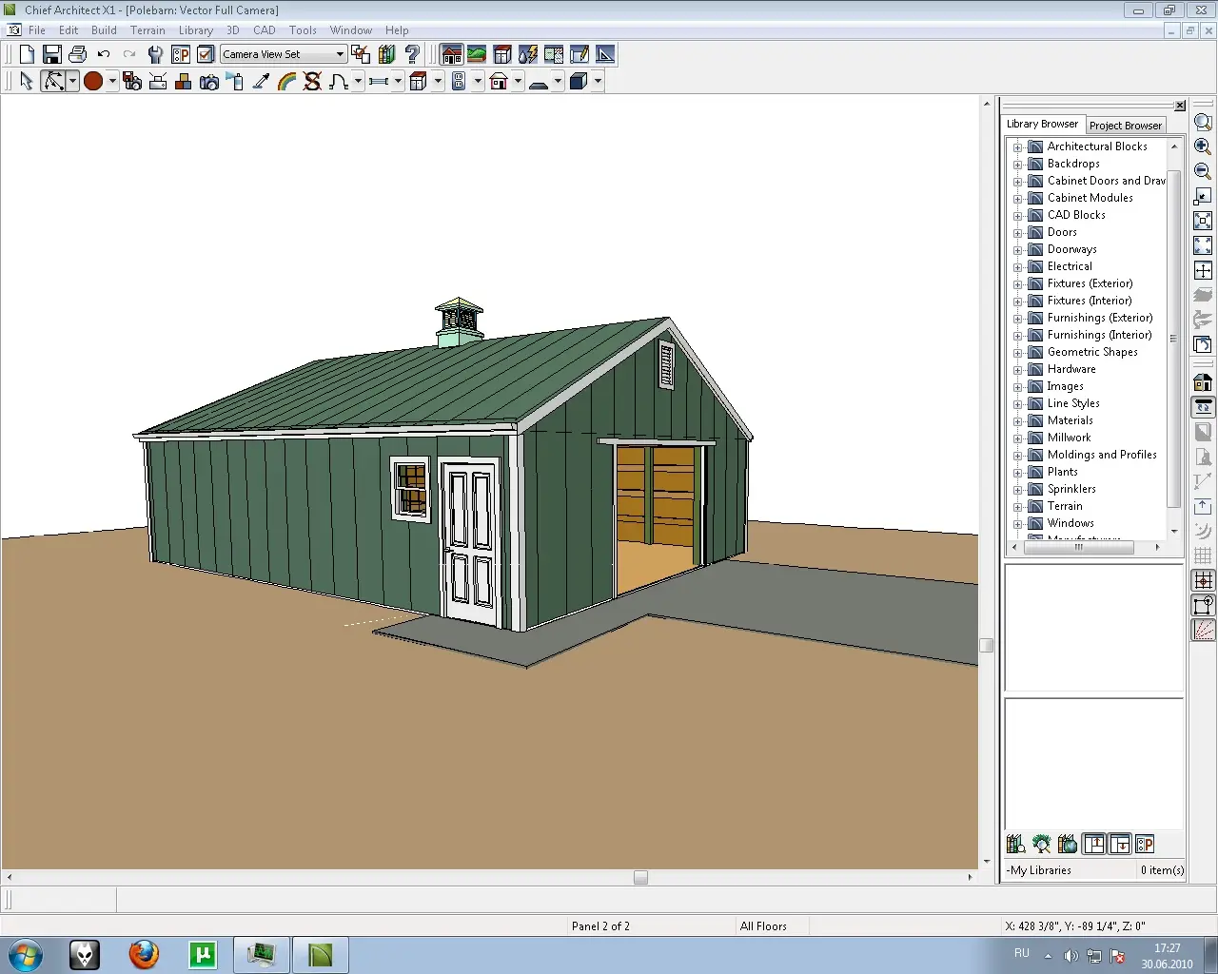Viewport: 1218px width, 974px height.
Task: Click the Print icon in toolbar
Action: [x=78, y=54]
